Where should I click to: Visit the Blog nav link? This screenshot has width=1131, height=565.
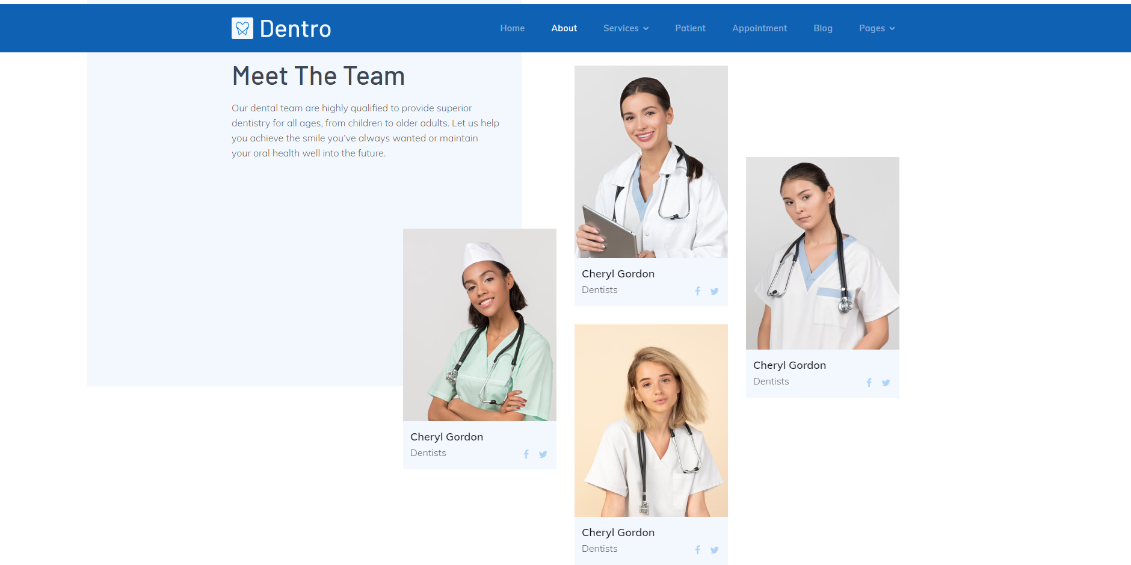(x=823, y=28)
